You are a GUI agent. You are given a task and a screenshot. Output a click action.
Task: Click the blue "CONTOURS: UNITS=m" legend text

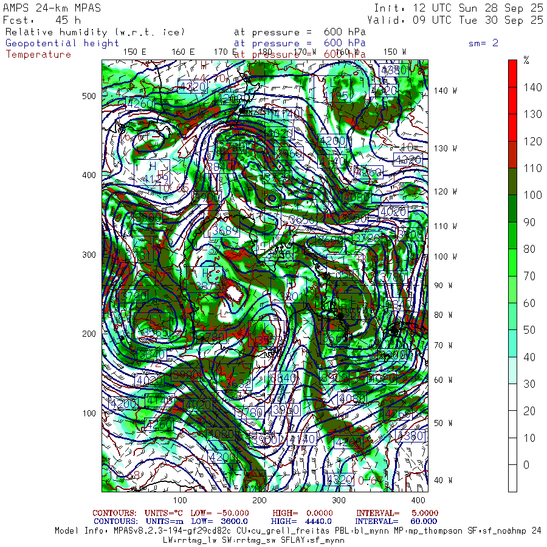tap(139, 521)
